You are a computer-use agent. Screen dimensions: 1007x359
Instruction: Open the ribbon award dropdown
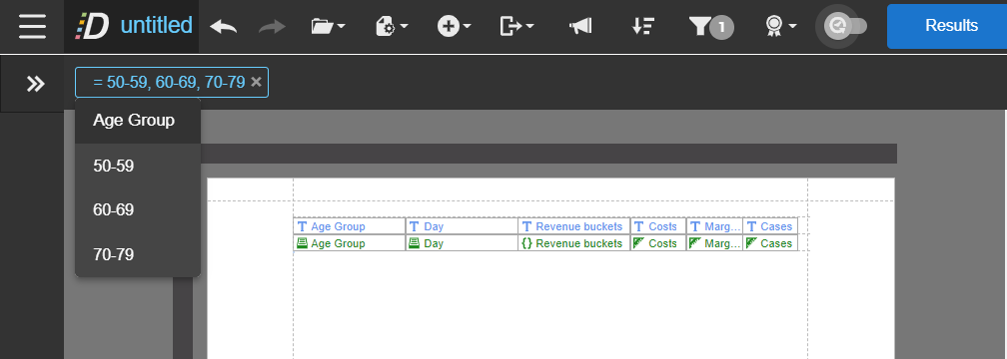click(x=780, y=26)
